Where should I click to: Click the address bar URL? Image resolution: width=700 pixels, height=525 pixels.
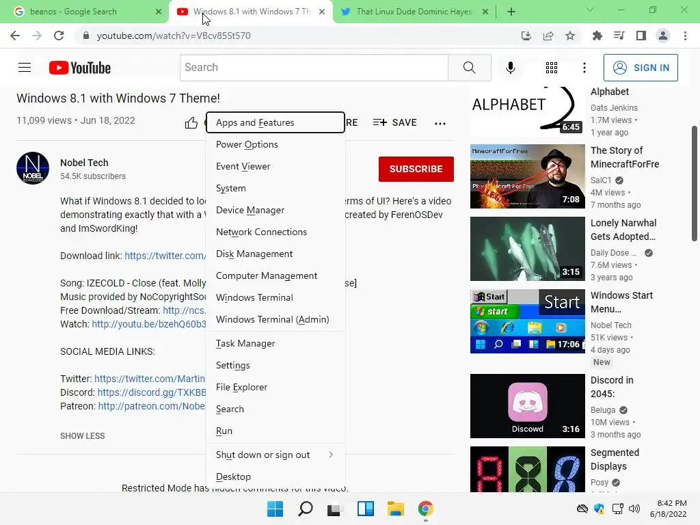point(173,36)
